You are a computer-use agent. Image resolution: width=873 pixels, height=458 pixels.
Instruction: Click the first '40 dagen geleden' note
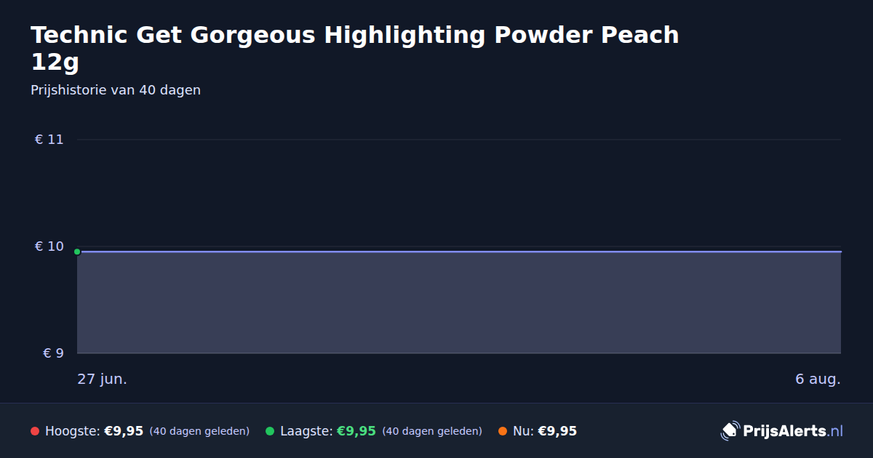pos(199,431)
